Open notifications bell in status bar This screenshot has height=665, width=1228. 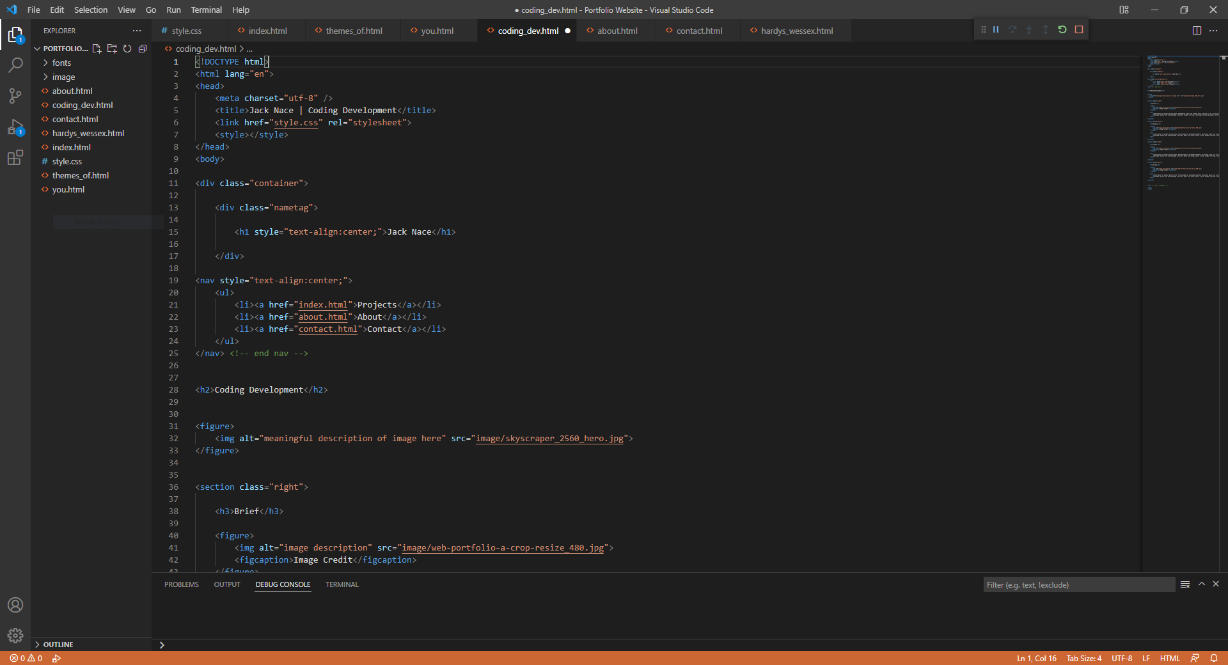(1214, 658)
